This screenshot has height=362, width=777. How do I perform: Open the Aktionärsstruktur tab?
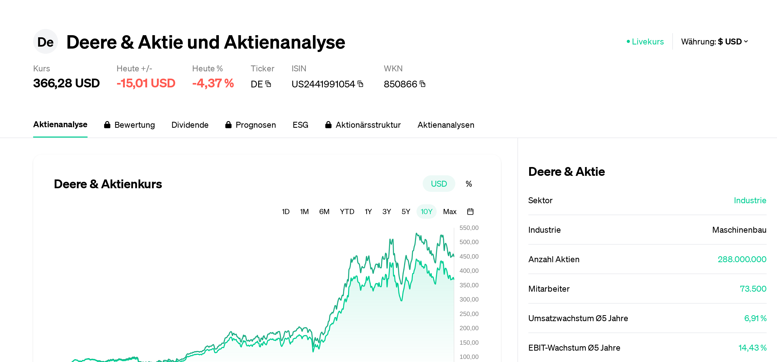363,125
